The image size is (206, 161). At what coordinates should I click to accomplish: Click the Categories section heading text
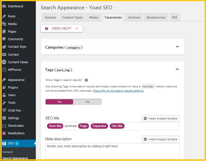64,47
